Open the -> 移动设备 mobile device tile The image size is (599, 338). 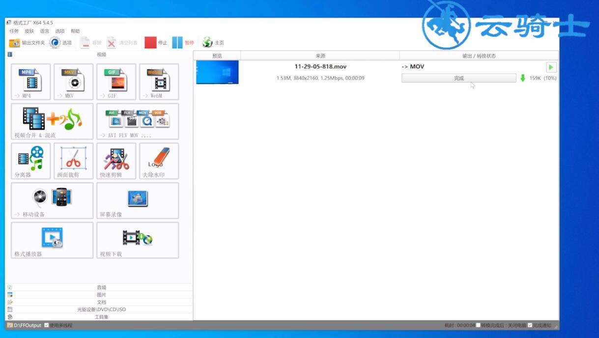click(52, 200)
